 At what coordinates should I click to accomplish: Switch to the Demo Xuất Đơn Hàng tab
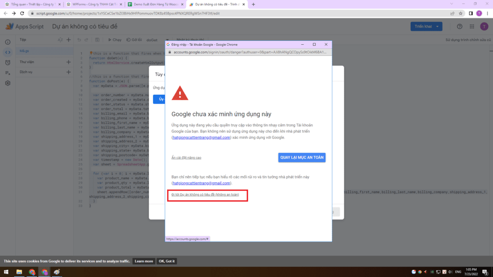(x=155, y=4)
